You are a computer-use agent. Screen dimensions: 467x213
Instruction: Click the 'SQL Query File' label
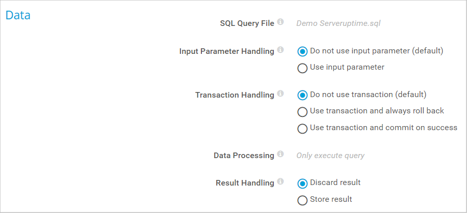[x=247, y=23]
